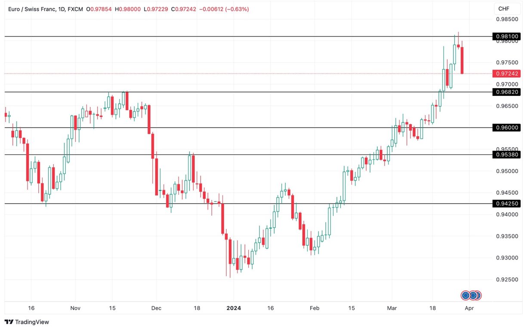
Task: Select the 2024 label on the time axis
Action: pos(234,308)
